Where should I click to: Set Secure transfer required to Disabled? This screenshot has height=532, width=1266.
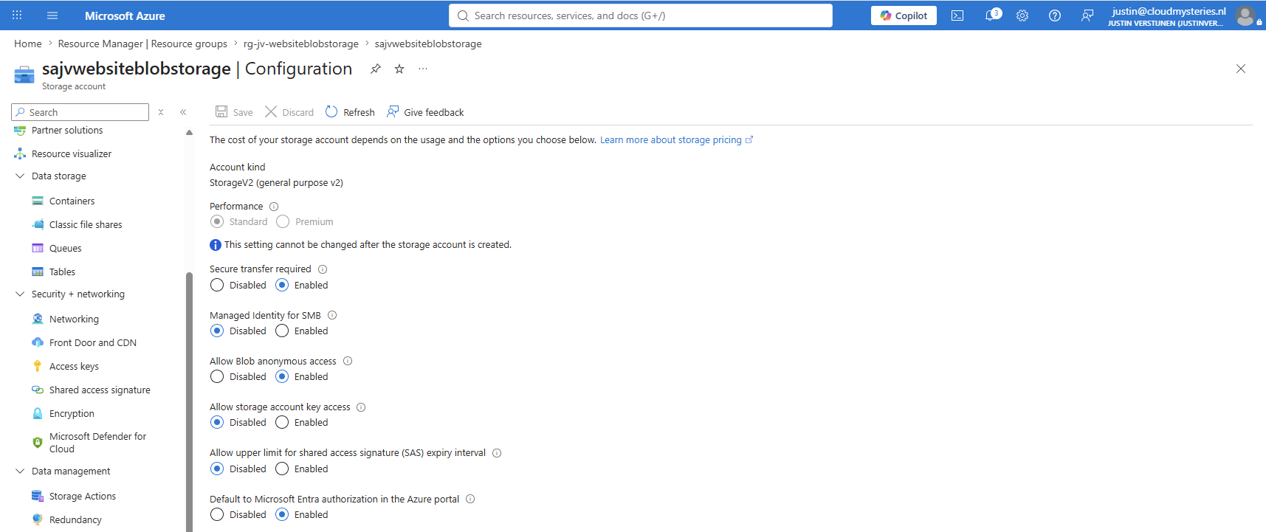coord(217,285)
